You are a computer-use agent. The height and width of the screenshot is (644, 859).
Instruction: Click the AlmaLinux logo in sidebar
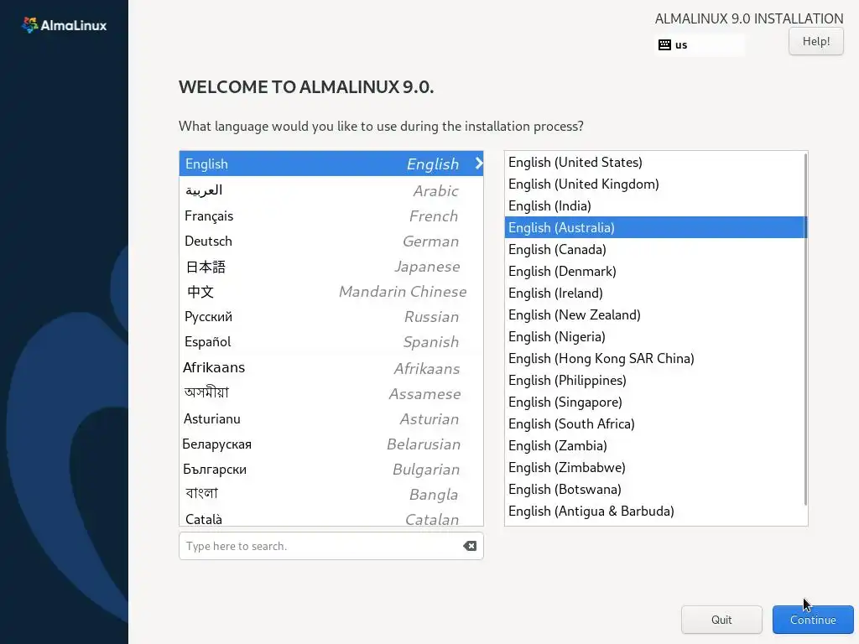point(64,25)
